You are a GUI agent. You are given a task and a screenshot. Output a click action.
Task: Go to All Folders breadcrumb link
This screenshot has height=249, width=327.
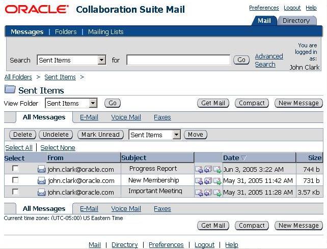tap(18, 77)
